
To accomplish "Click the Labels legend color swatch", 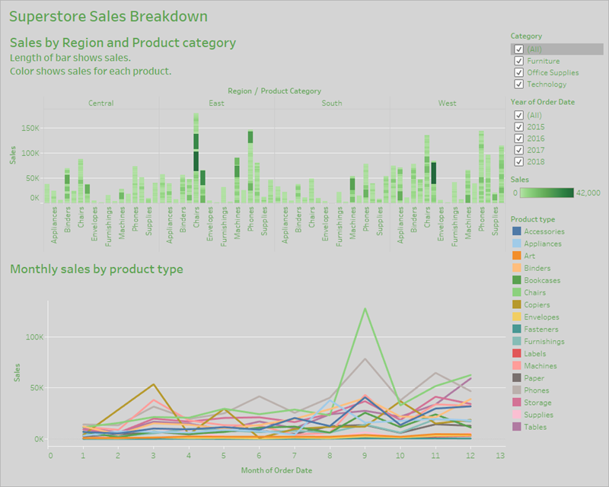I will [x=517, y=354].
